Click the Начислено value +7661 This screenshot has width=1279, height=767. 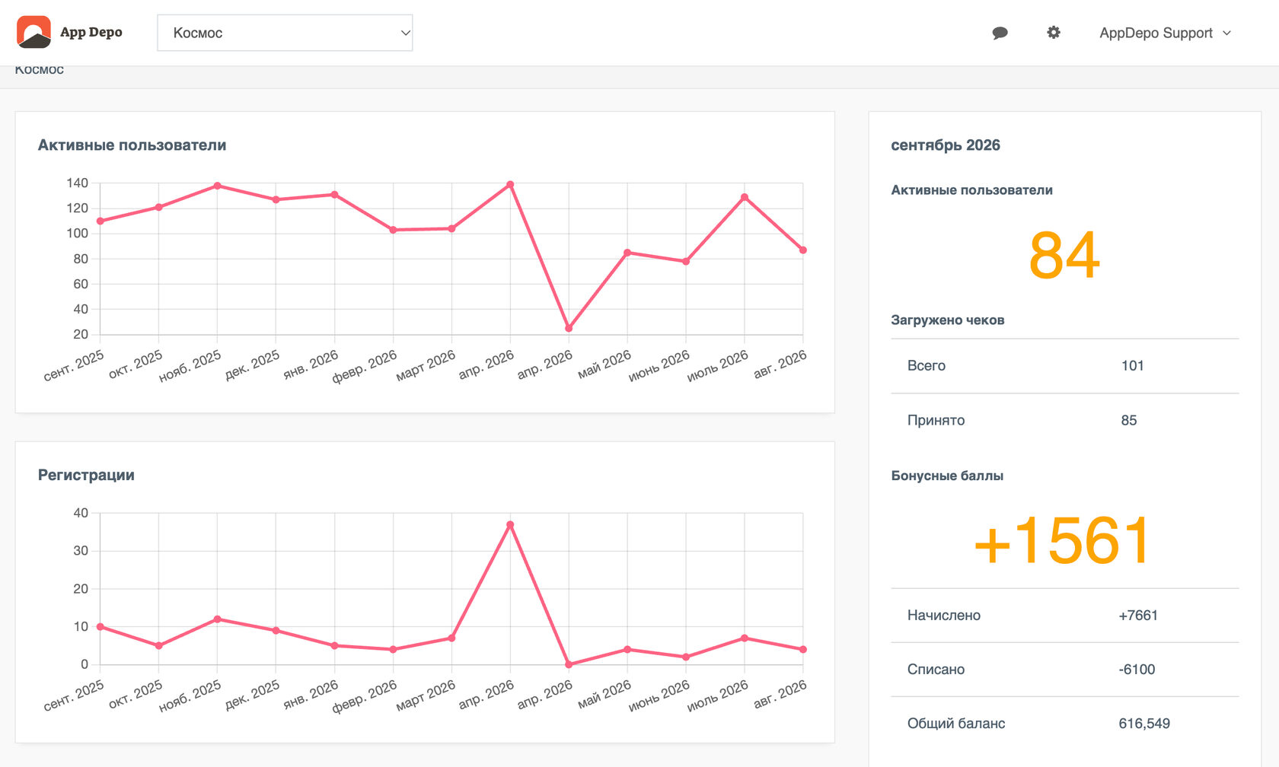tap(1138, 615)
